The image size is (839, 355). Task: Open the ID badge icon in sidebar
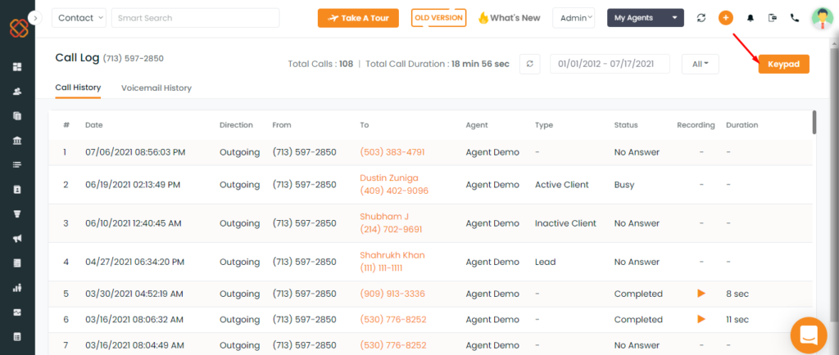pyautogui.click(x=18, y=190)
